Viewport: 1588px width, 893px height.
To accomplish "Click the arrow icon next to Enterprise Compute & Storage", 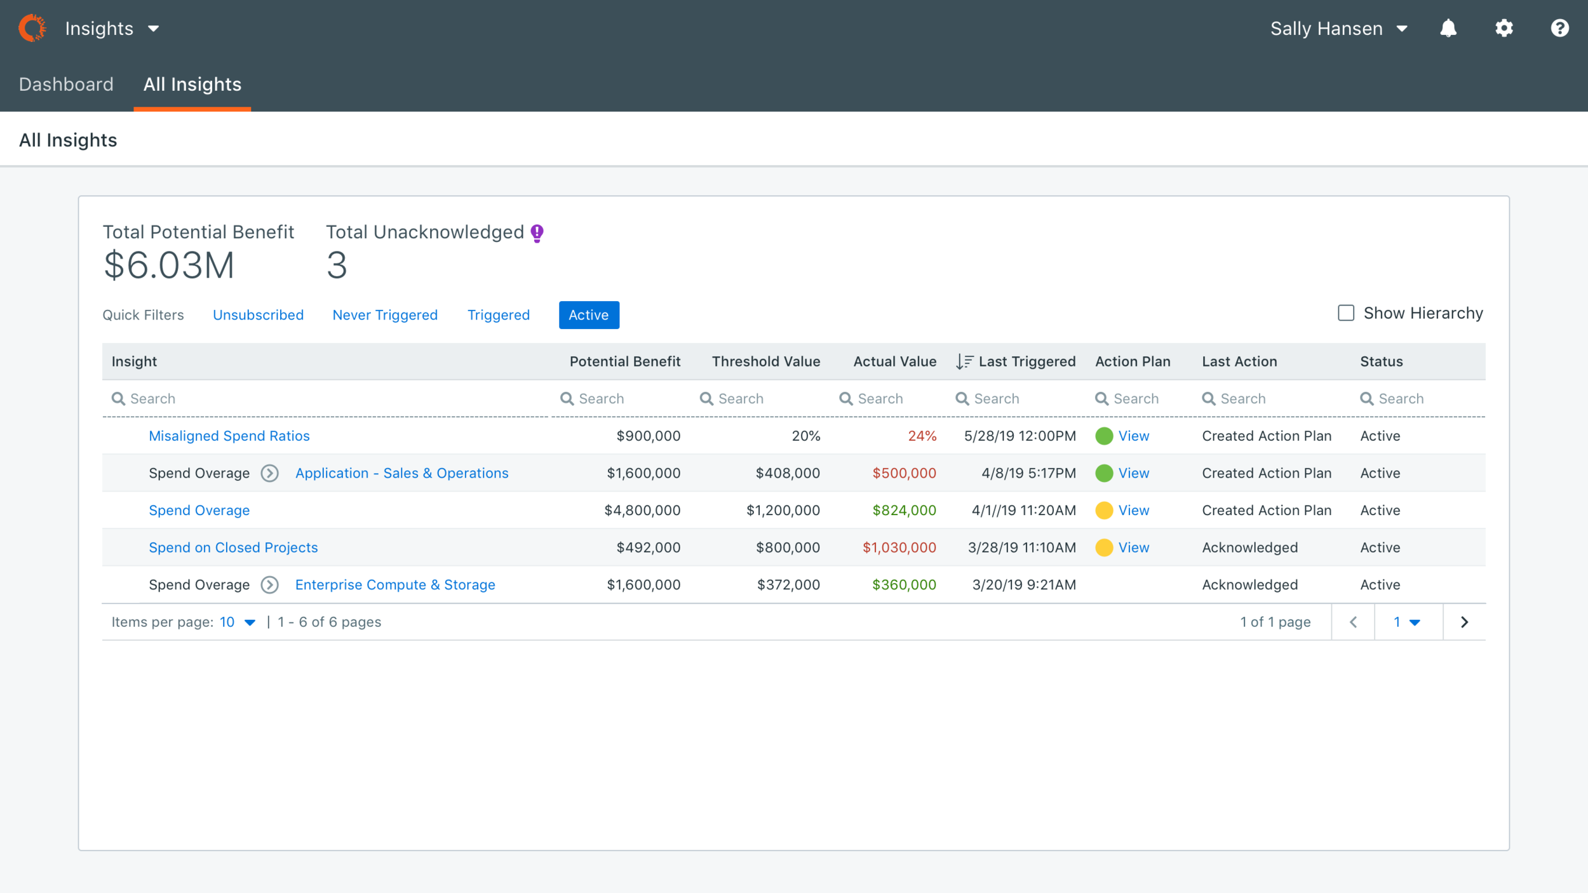I will tap(270, 585).
